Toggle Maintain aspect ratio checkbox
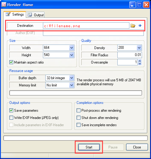Image resolution: width=151 pixels, height=159 pixels. (11, 62)
